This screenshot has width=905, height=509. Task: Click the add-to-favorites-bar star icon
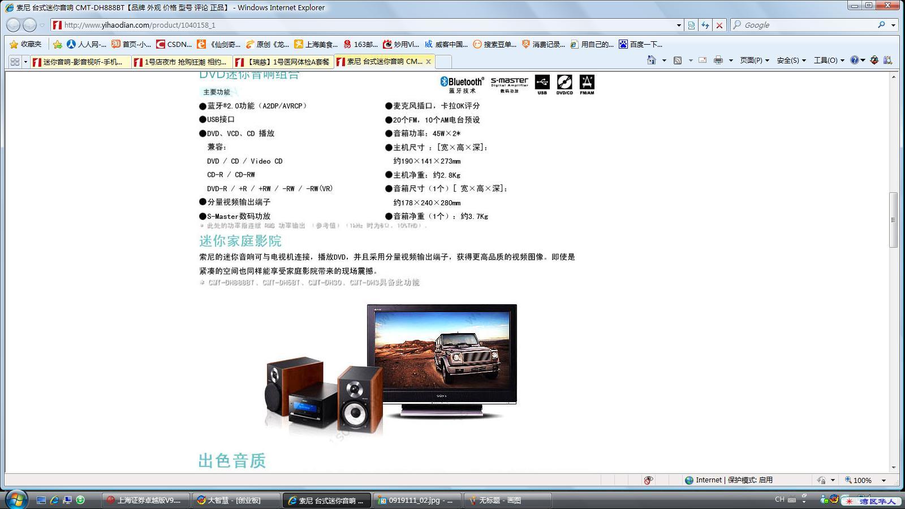click(x=58, y=44)
